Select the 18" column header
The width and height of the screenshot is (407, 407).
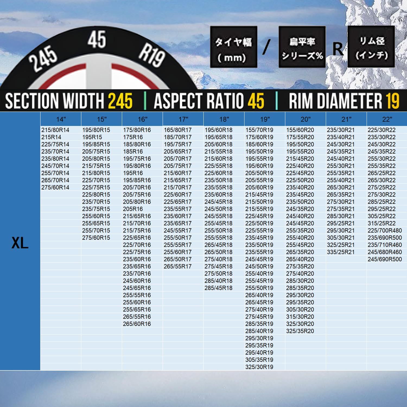(x=224, y=119)
